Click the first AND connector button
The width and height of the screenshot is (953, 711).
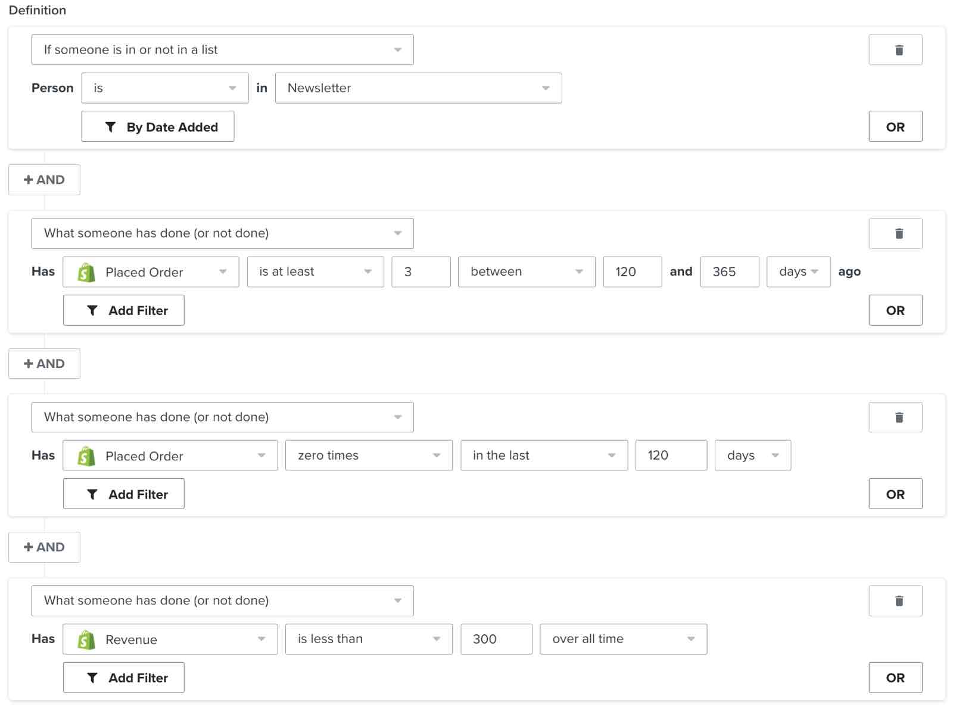(44, 179)
